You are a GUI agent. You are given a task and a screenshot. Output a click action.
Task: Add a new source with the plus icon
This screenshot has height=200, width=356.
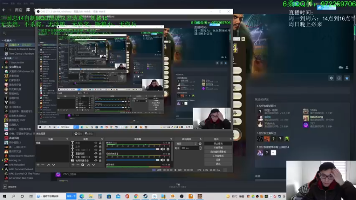pyautogui.click(x=73, y=165)
